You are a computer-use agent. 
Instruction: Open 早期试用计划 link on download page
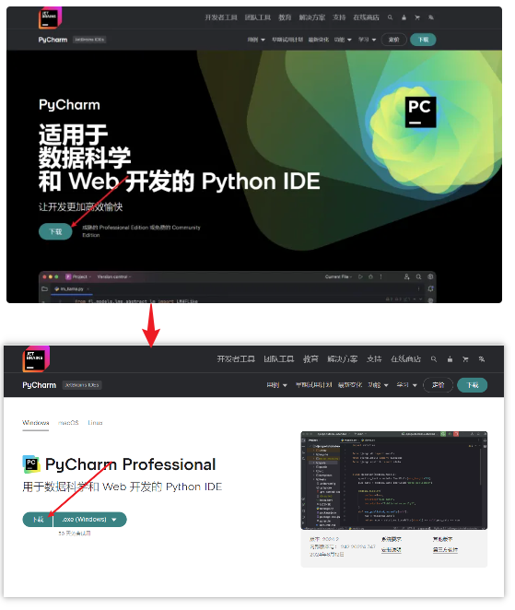313,385
